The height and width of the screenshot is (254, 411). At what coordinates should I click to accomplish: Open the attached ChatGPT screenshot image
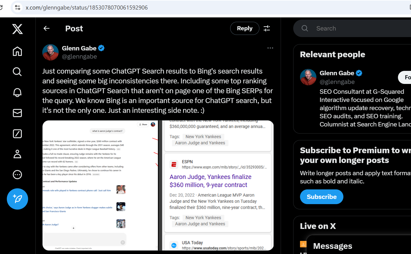click(x=100, y=185)
